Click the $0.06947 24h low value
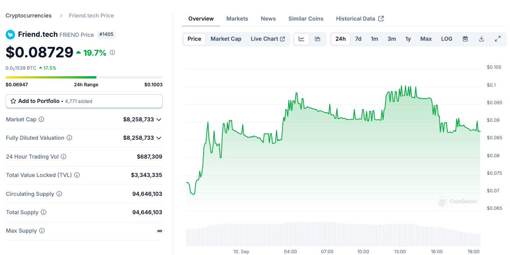This screenshot has height=255, width=510. tap(17, 85)
